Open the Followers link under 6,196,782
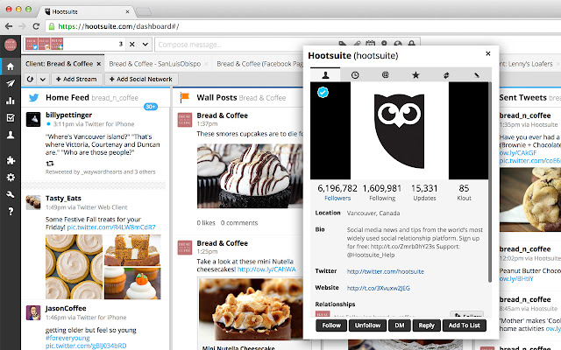Viewport: 561px width, 350px height. tap(337, 198)
